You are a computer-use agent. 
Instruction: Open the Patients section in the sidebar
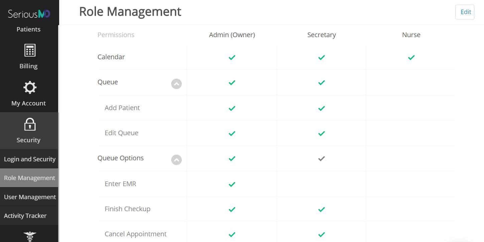28,29
